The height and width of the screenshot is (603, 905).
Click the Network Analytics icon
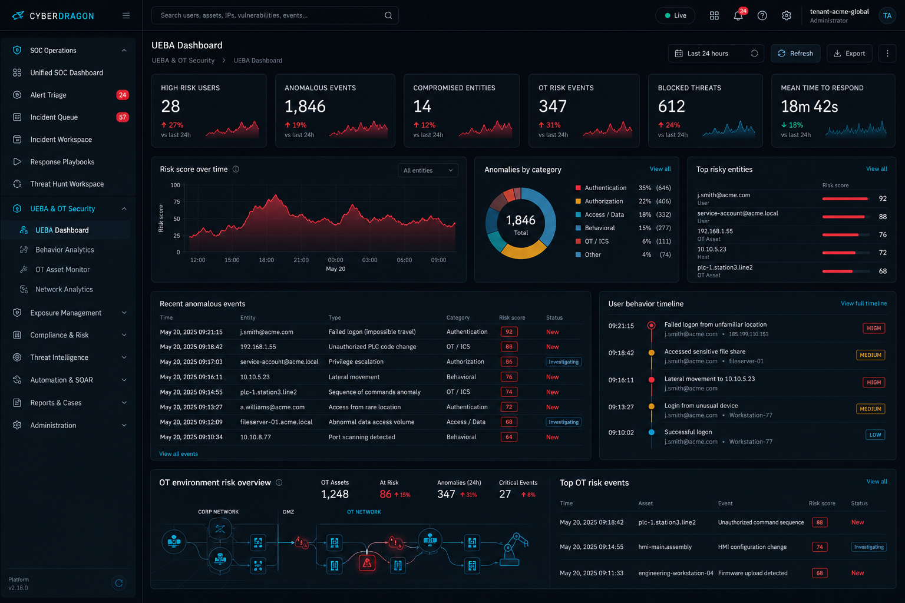click(x=24, y=290)
